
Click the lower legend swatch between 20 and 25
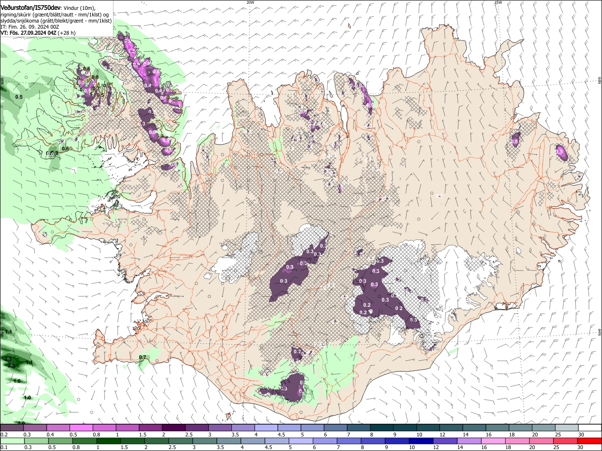[x=542, y=441]
